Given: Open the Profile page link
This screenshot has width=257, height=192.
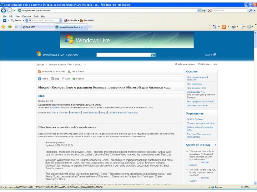Looking at the screenshot, I should pos(43,79).
